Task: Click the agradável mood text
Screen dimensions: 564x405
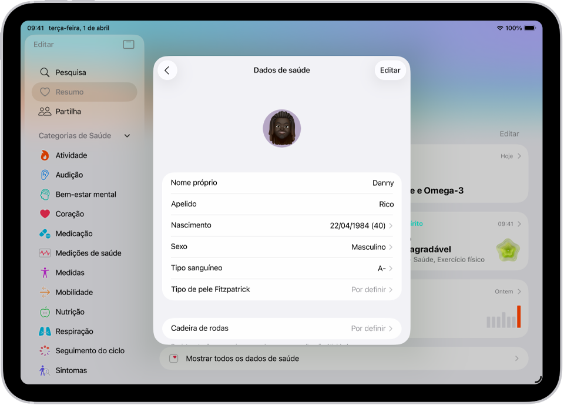Action: click(x=431, y=249)
